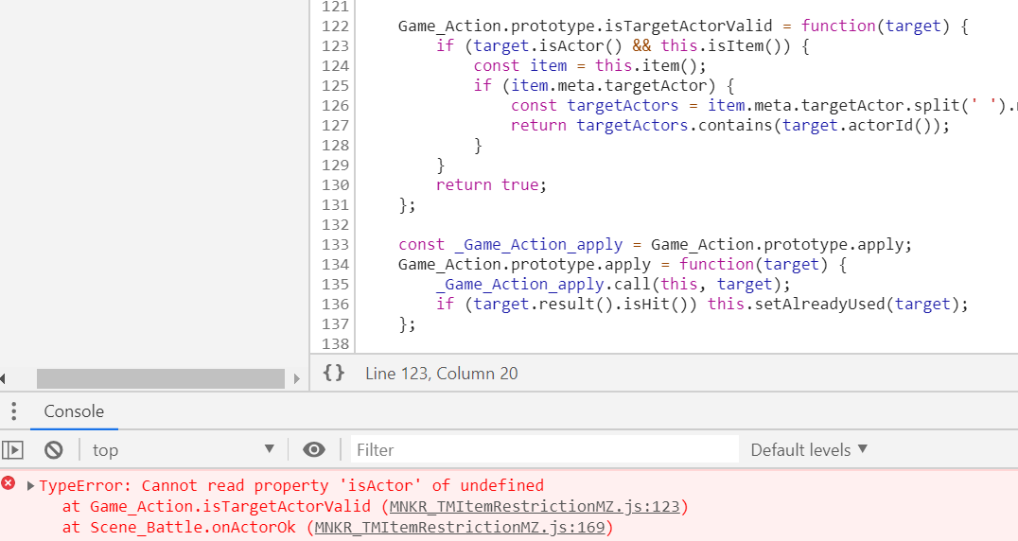
Task: Click 'item.meta.targetActor' on line 125
Action: point(609,86)
